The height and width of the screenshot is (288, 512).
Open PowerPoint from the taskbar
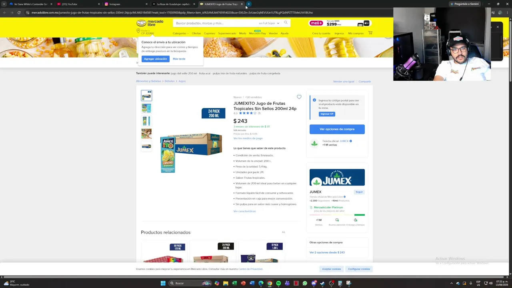click(x=243, y=283)
